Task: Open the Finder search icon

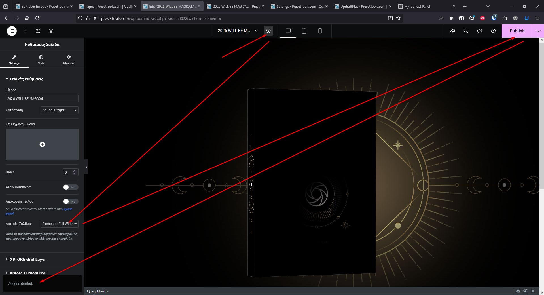Action: click(x=466, y=31)
